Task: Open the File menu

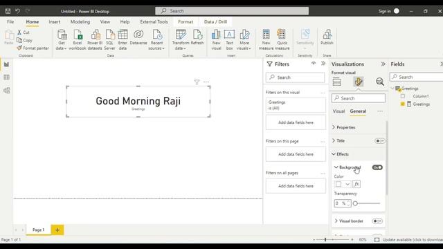Action: pyautogui.click(x=10, y=21)
